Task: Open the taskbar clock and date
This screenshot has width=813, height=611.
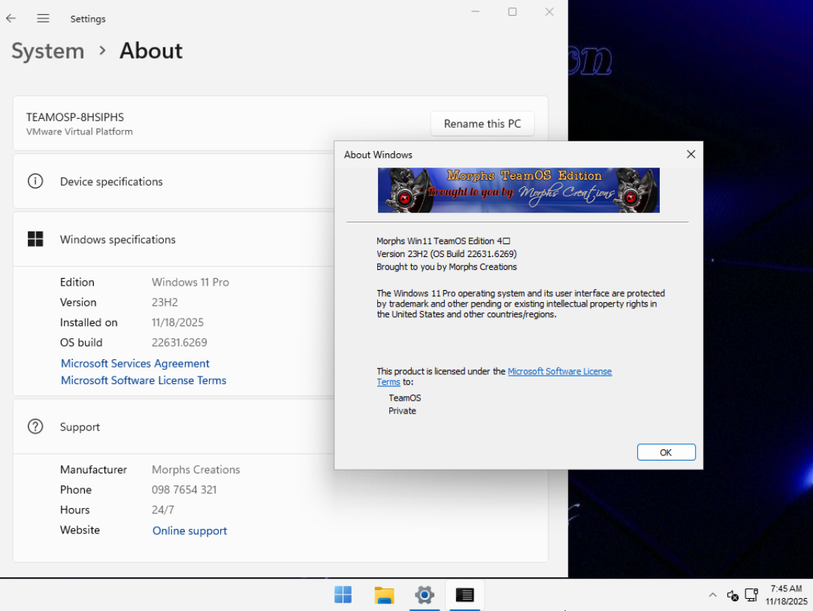Action: point(786,595)
